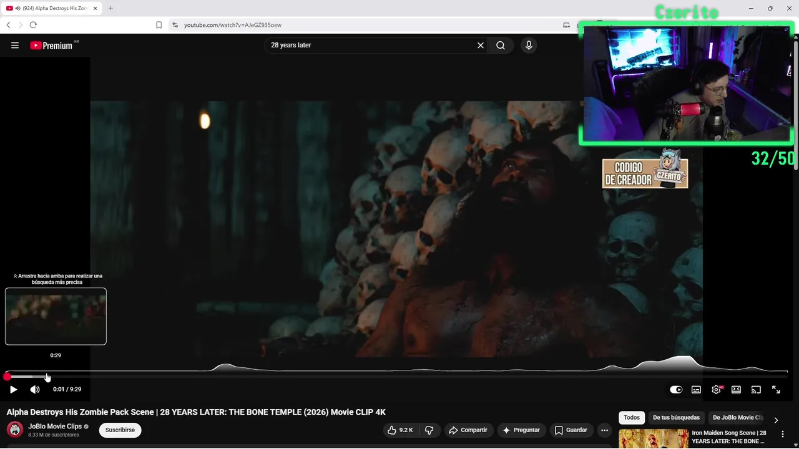
Task: Start voice search with the microphone
Action: pos(529,45)
